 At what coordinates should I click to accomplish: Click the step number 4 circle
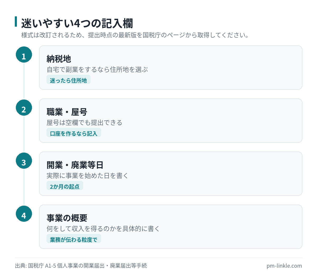pos(24,214)
